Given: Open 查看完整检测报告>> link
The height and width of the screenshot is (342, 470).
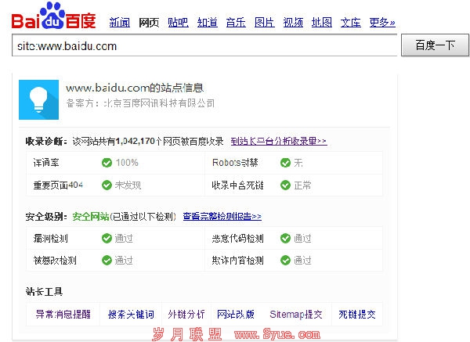Looking at the screenshot, I should click(222, 216).
